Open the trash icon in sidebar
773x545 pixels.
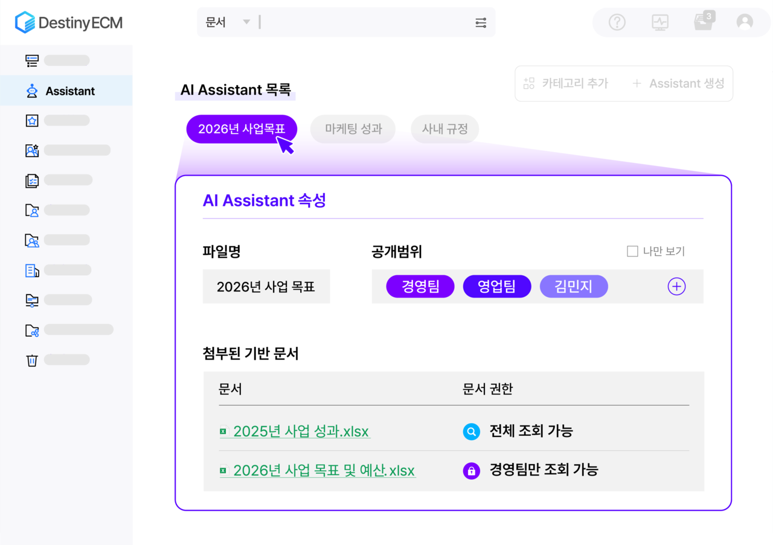click(32, 360)
